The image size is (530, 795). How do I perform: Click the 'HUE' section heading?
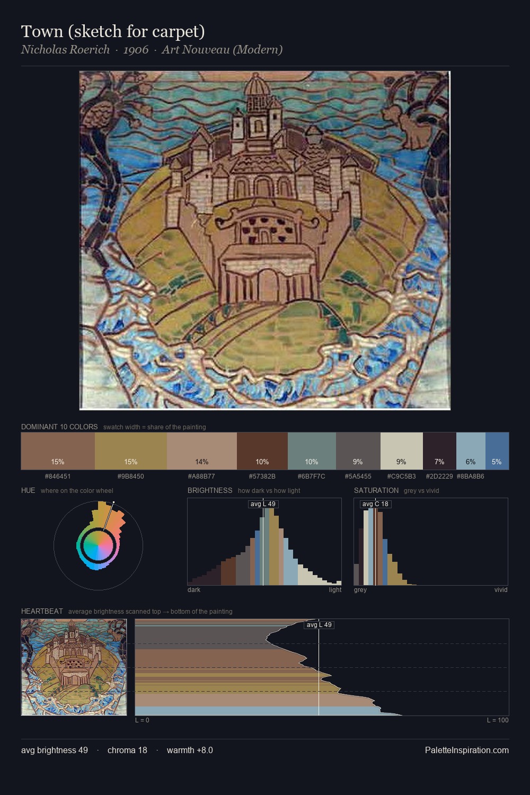pos(28,490)
